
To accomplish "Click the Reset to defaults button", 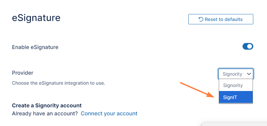I will (221, 19).
